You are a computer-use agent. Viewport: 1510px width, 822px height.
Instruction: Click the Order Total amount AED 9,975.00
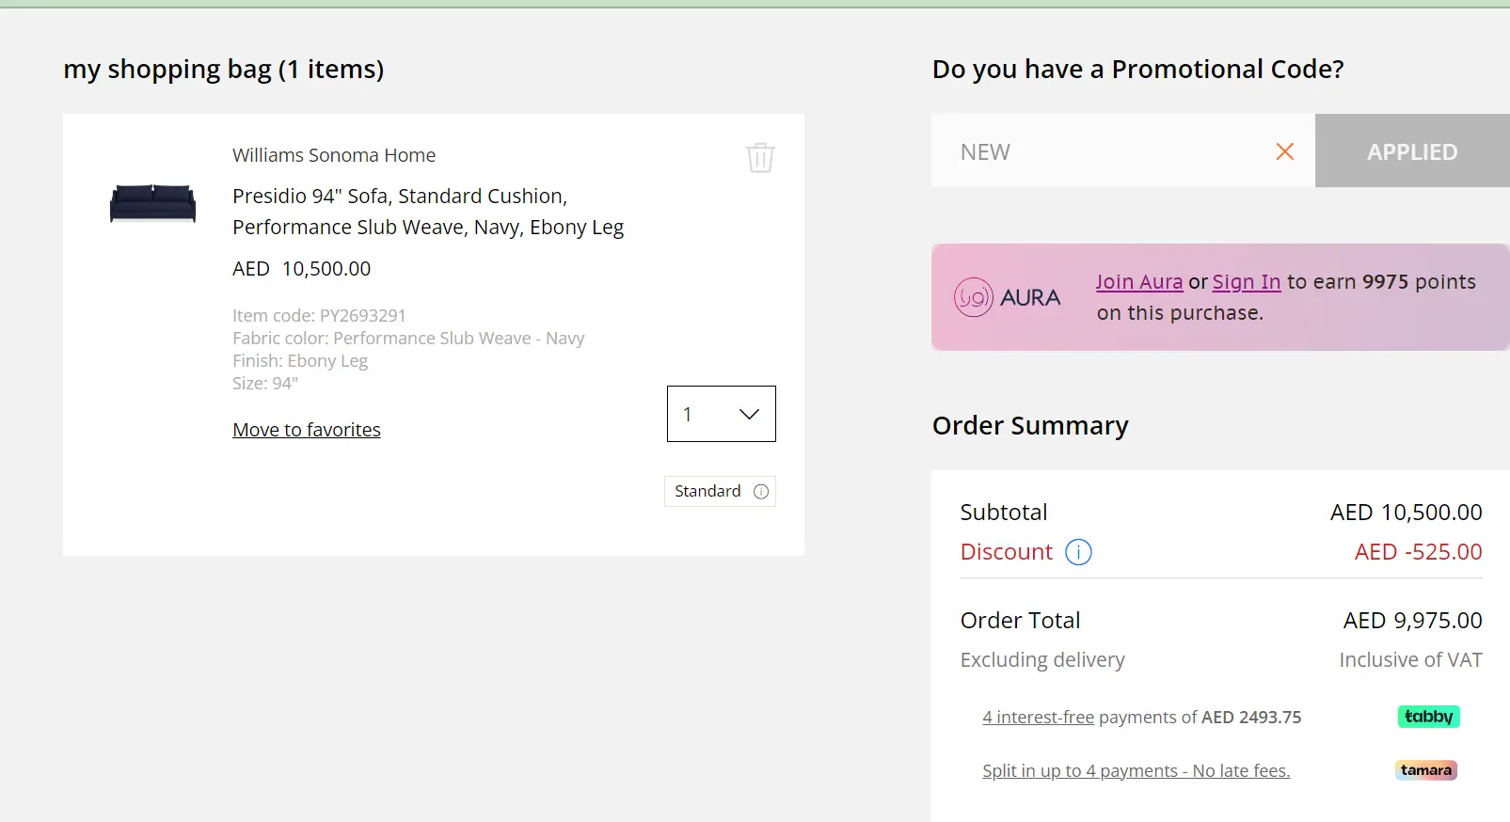coord(1412,621)
